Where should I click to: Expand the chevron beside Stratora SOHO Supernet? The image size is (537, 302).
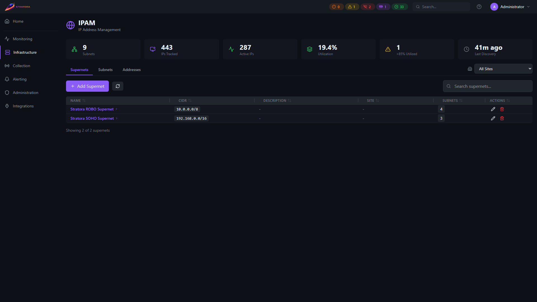[117, 118]
